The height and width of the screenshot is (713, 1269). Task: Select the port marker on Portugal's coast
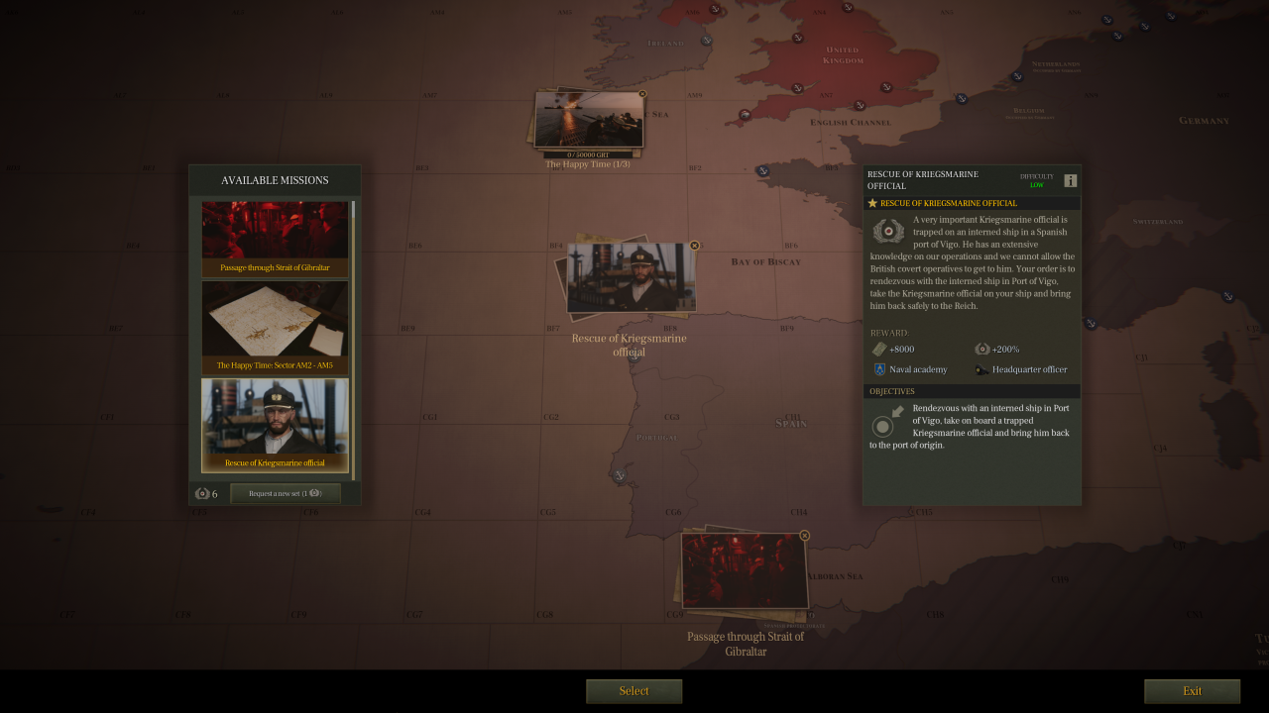pos(620,476)
